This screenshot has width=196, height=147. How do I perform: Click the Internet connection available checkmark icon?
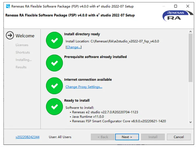tap(54, 86)
